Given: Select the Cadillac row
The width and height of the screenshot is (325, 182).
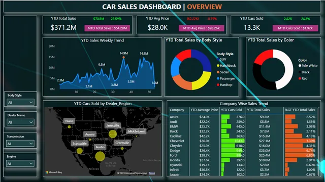Looking at the screenshot, I should [x=243, y=136].
